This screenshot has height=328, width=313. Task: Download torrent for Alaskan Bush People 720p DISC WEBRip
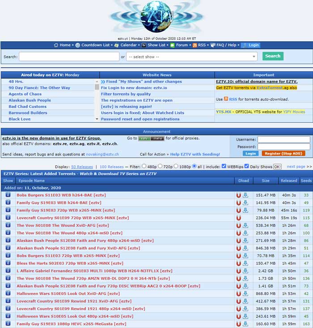245,286
